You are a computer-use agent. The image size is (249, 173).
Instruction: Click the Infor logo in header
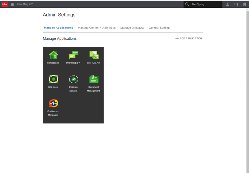coord(5,4)
